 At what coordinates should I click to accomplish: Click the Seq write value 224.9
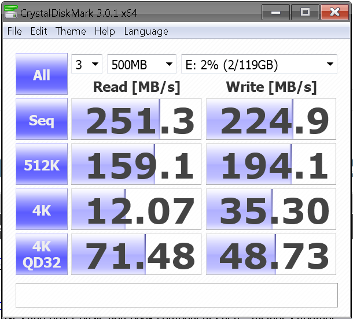pos(271,119)
